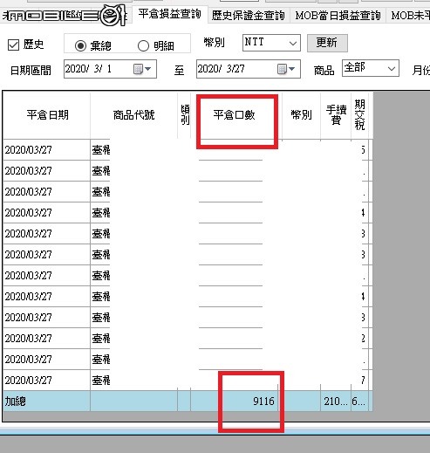Open the 幣別 NTT currency dropdown
430x453 pixels.
[x=271, y=43]
